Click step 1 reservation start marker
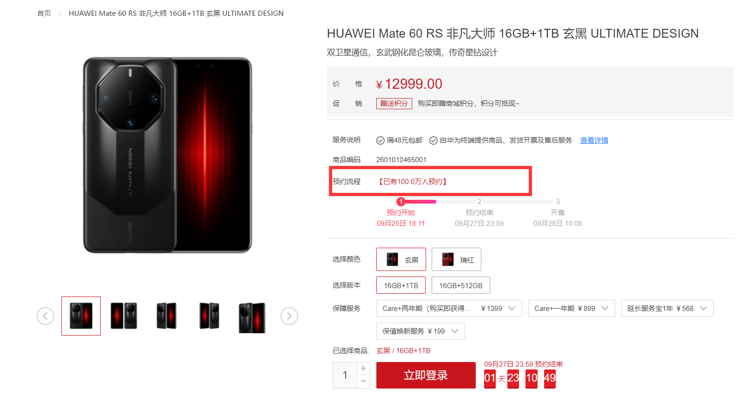Screen dimensions: 749x402 tap(401, 202)
